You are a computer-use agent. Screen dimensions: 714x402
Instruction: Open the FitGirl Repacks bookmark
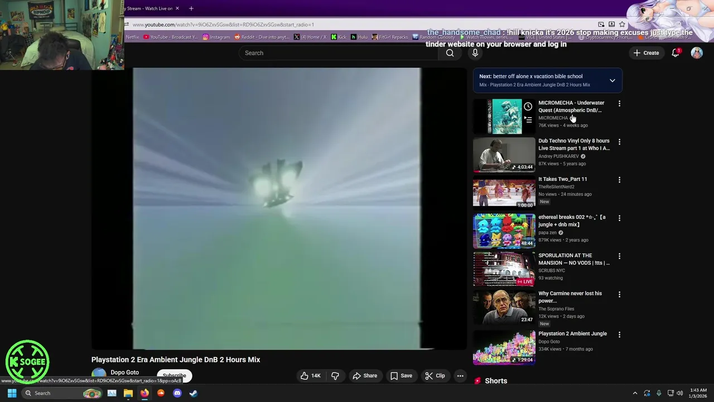[390, 37]
